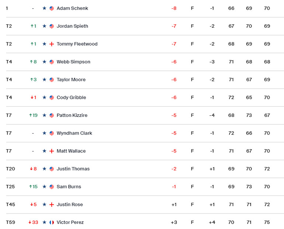Select the Victor Perez name link
Image resolution: width=284 pixels, height=229 pixels.
pos(70,222)
